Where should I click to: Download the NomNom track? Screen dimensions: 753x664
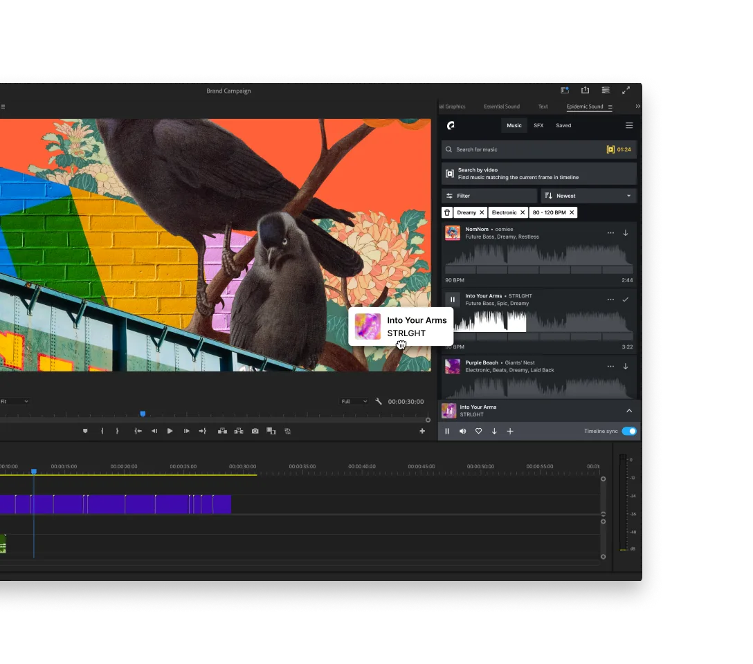(626, 232)
